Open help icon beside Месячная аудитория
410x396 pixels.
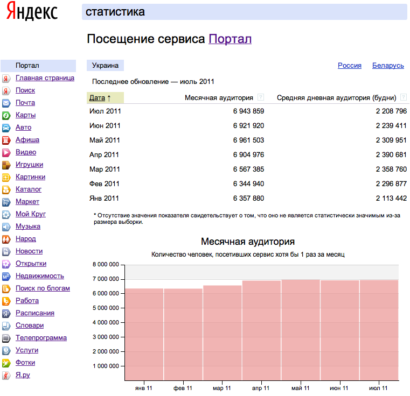(261, 97)
